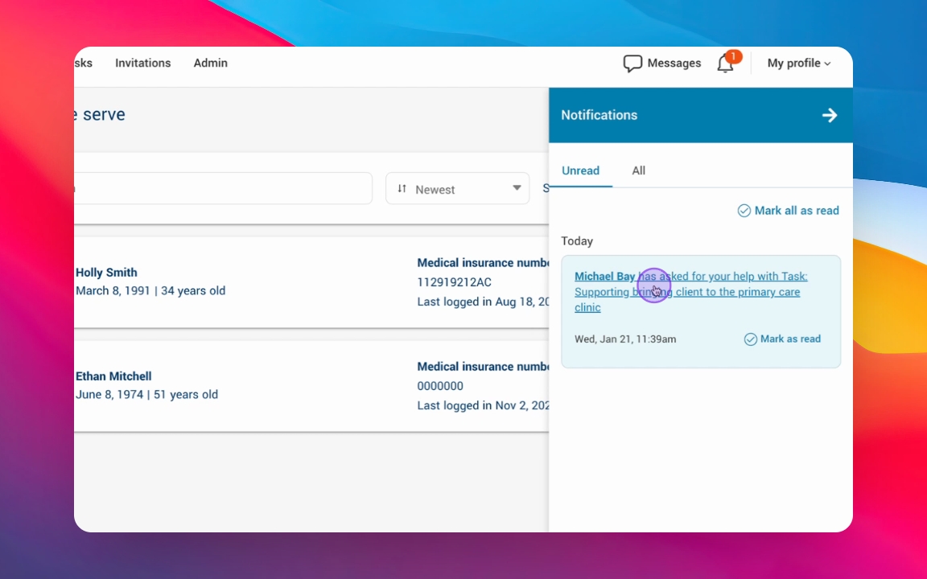This screenshot has width=927, height=579.
Task: Mark Michael Bay notification as read
Action: tap(782, 339)
